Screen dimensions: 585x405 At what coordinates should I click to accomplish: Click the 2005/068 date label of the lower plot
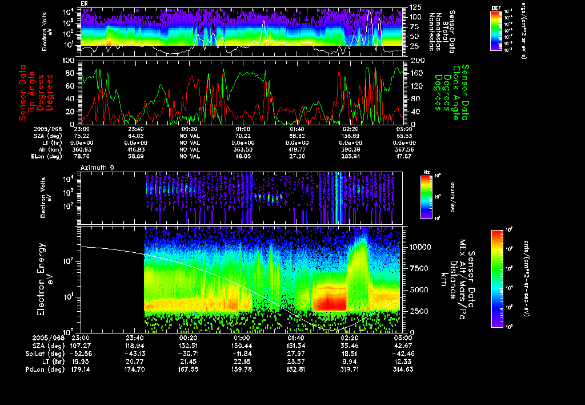pos(48,337)
